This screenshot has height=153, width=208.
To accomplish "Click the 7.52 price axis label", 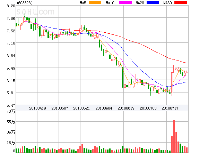I will coord(11,31).
